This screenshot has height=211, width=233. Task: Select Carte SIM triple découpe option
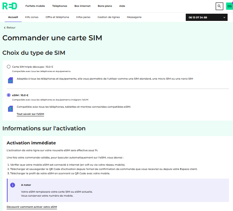point(9,67)
